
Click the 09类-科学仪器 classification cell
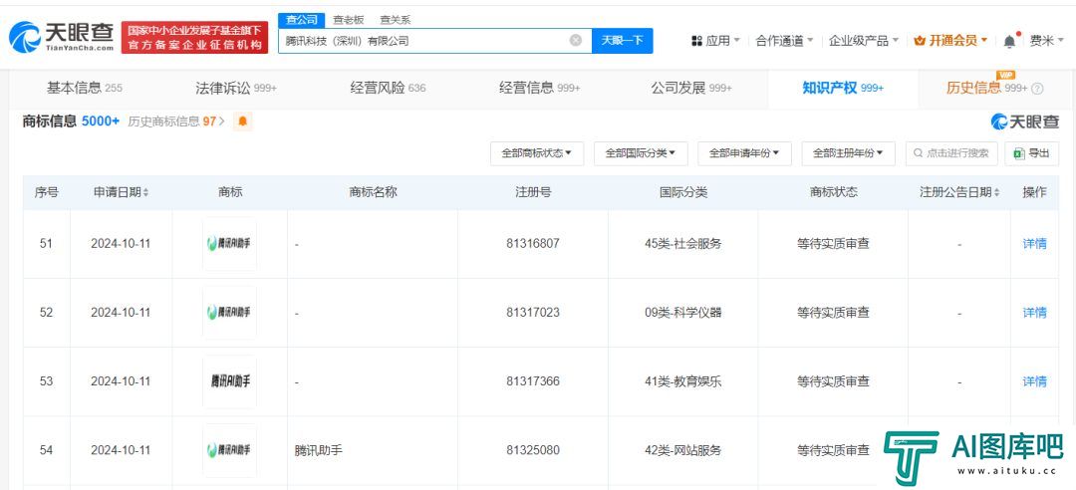pyautogui.click(x=682, y=313)
